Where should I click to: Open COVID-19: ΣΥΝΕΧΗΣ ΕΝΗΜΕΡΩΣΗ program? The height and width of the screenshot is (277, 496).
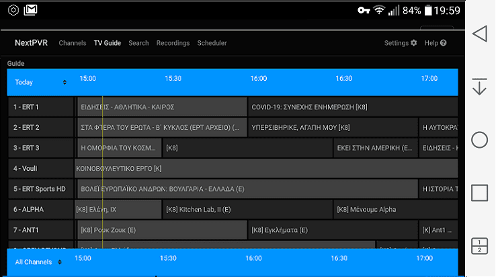(353, 107)
